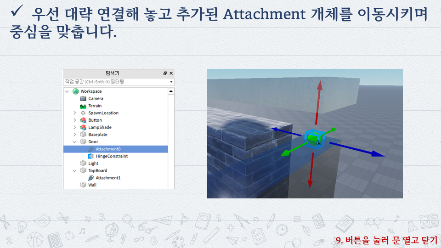Click the small upper-right green move arrow
The width and height of the screenshot is (441, 248).
328,132
